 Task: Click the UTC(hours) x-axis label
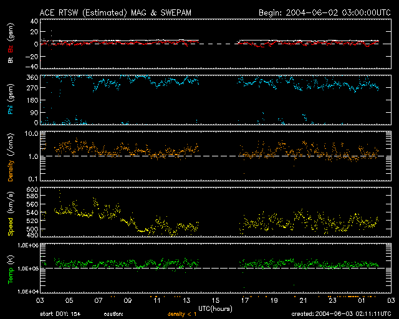216,308
